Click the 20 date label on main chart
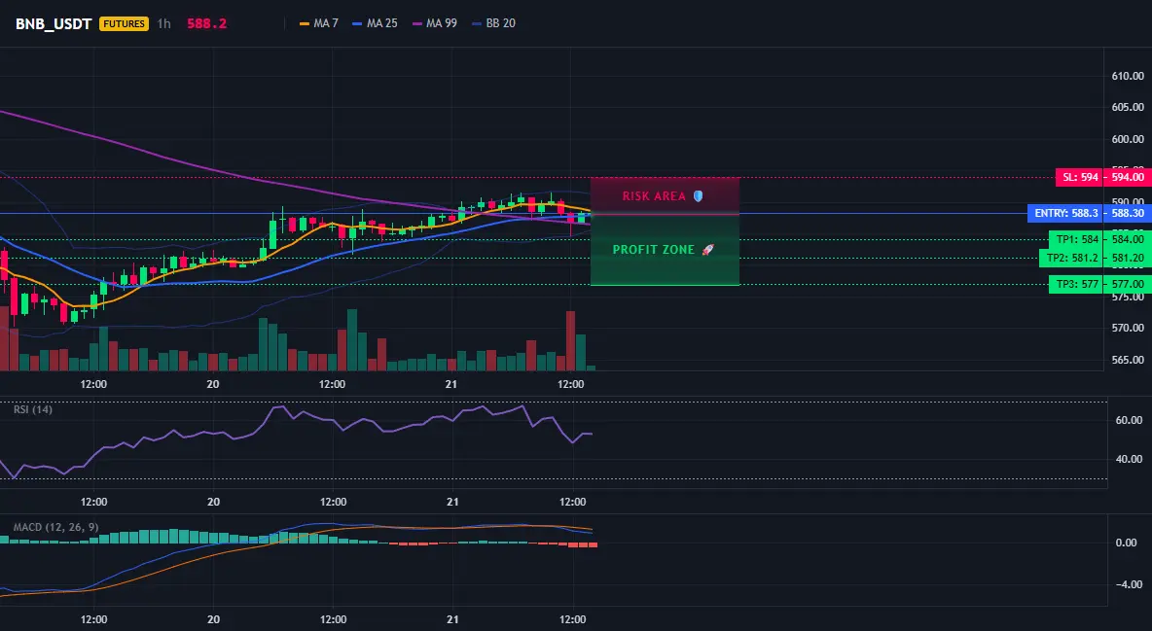This screenshot has width=1152, height=631. click(x=213, y=384)
